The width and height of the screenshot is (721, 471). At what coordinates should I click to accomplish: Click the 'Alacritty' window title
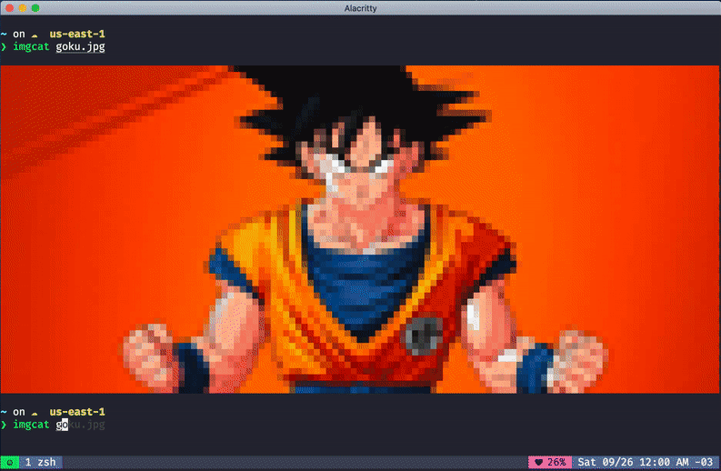point(360,8)
